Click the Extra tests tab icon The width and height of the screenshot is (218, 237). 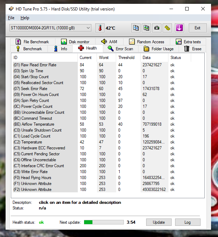[179, 42]
